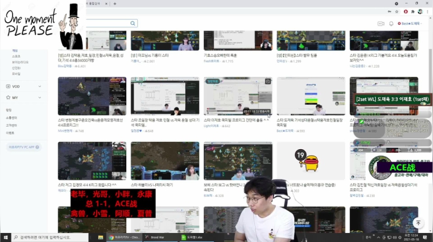
Task: Click the broadcast camera icon in AfreecaTV header
Action: click(381, 23)
